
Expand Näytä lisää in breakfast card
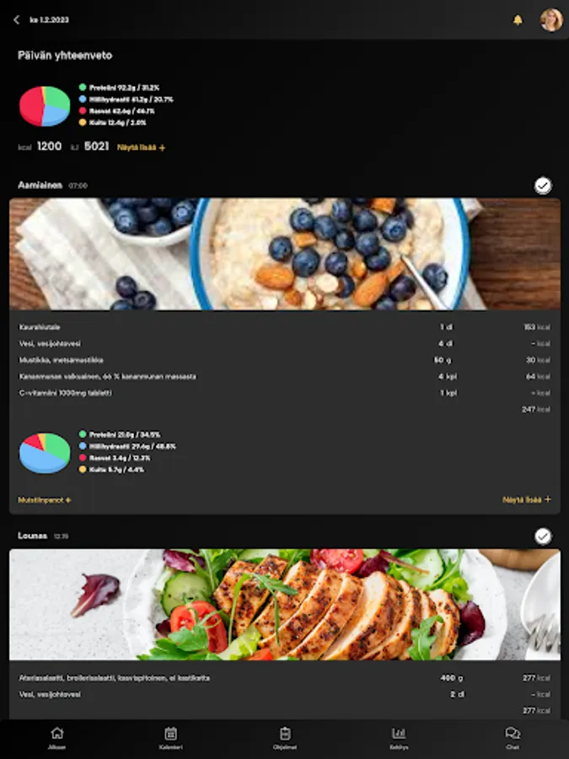(x=526, y=499)
